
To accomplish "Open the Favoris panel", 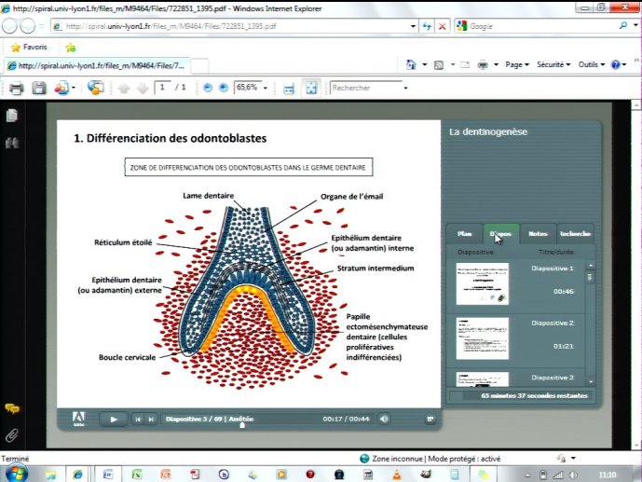I will tap(29, 48).
